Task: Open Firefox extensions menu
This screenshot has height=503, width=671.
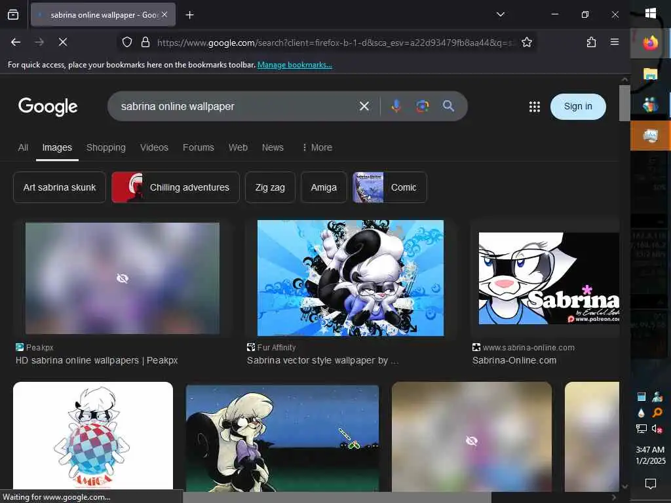Action: (591, 42)
